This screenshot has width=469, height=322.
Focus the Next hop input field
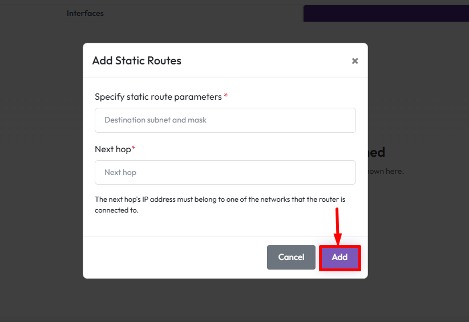coord(225,172)
